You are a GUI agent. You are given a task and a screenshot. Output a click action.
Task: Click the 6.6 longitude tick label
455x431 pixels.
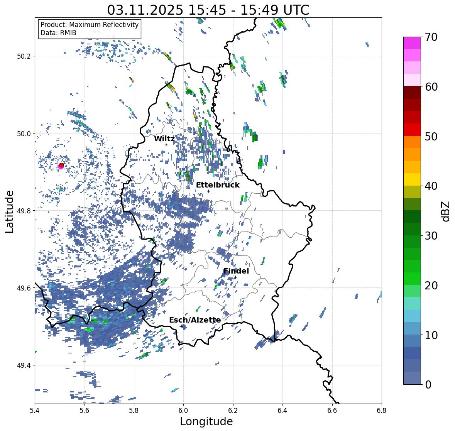(332, 411)
